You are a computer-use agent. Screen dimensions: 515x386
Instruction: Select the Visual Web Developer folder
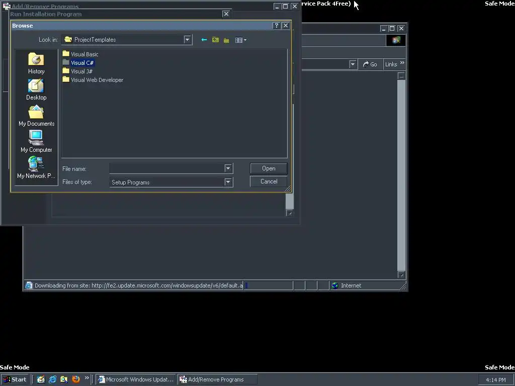pyautogui.click(x=93, y=80)
